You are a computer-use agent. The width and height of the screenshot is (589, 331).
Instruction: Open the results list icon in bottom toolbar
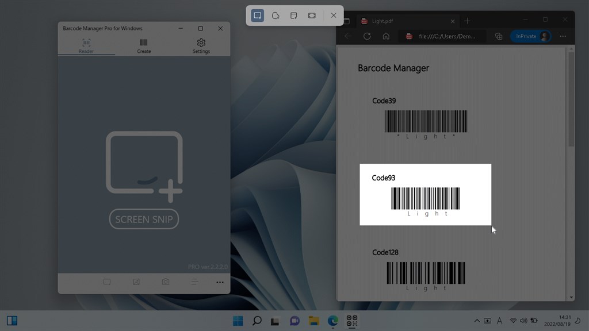(194, 282)
